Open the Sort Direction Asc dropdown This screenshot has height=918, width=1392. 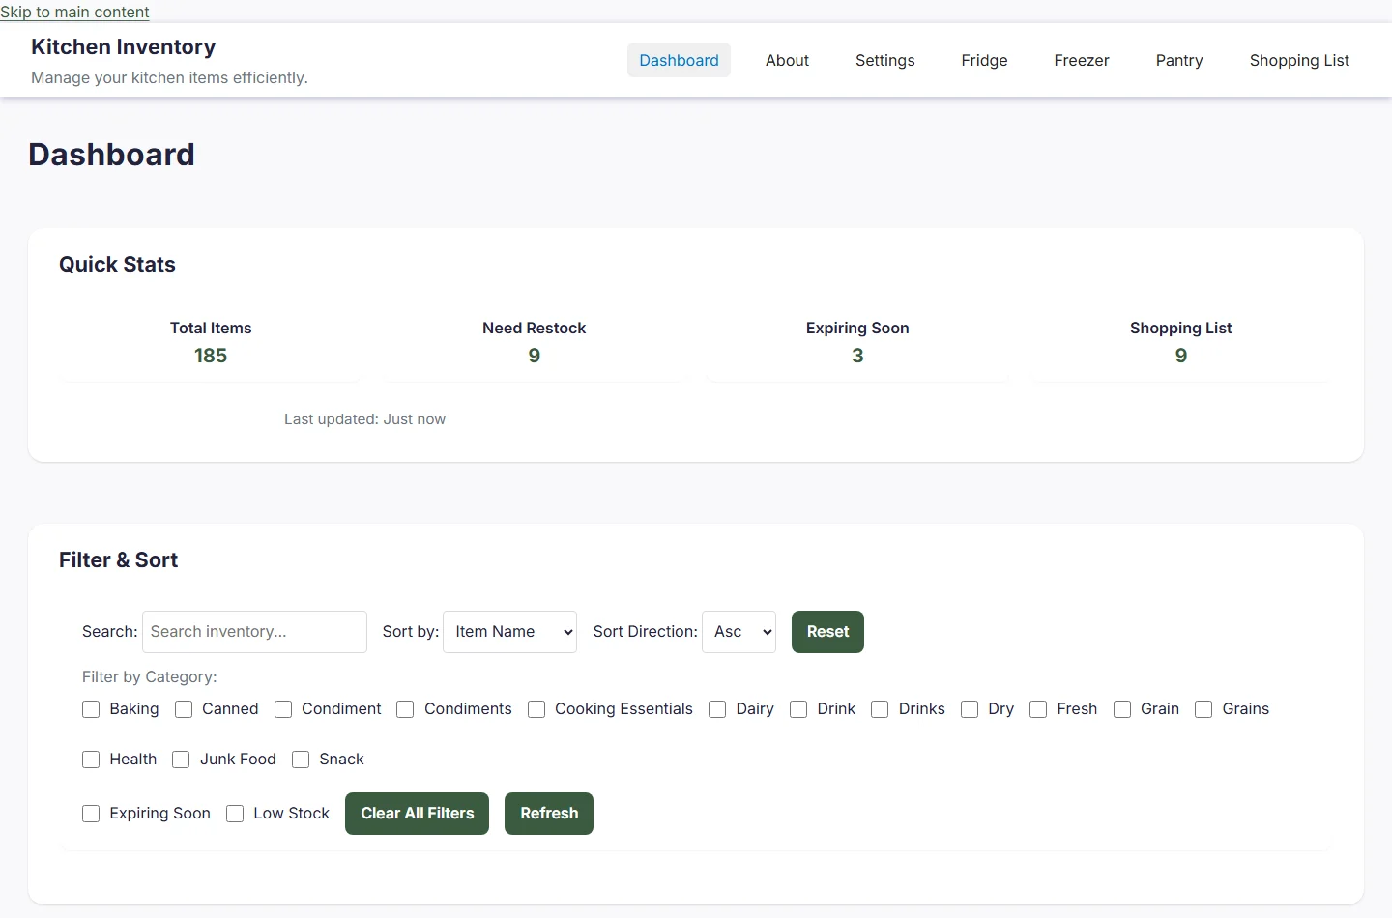pos(739,632)
